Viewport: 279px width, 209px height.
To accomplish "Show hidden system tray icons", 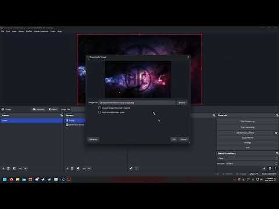I will click(234, 179).
